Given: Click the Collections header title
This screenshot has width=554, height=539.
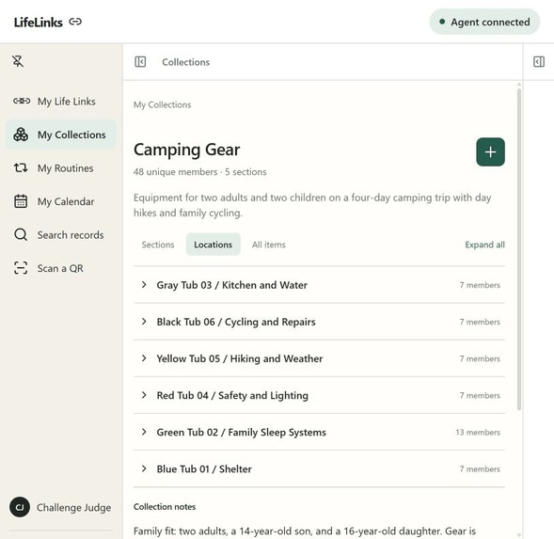Looking at the screenshot, I should [x=186, y=62].
